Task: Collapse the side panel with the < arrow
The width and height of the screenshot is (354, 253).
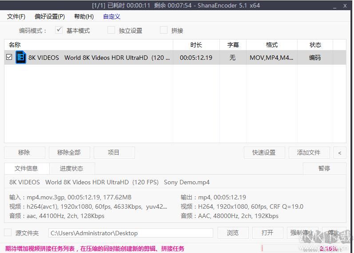Action: tap(340, 152)
